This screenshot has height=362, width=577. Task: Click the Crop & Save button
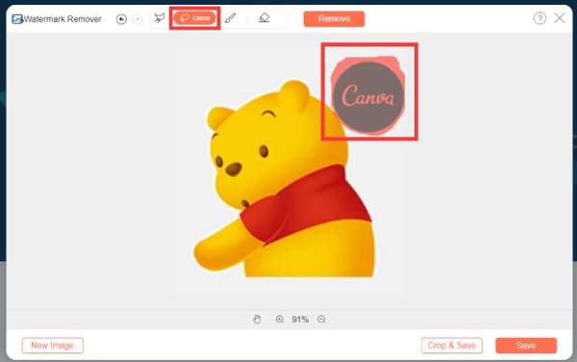452,346
